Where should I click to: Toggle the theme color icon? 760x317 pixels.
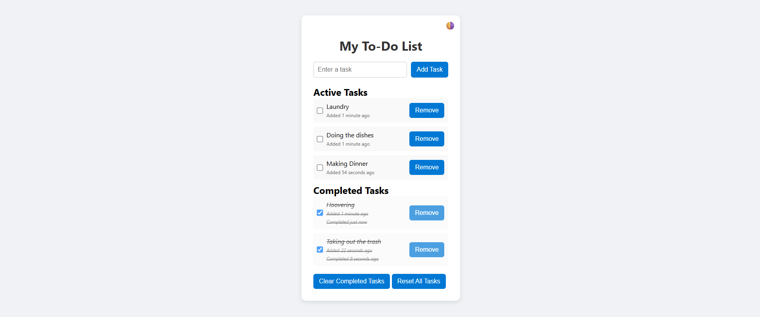[x=450, y=26]
